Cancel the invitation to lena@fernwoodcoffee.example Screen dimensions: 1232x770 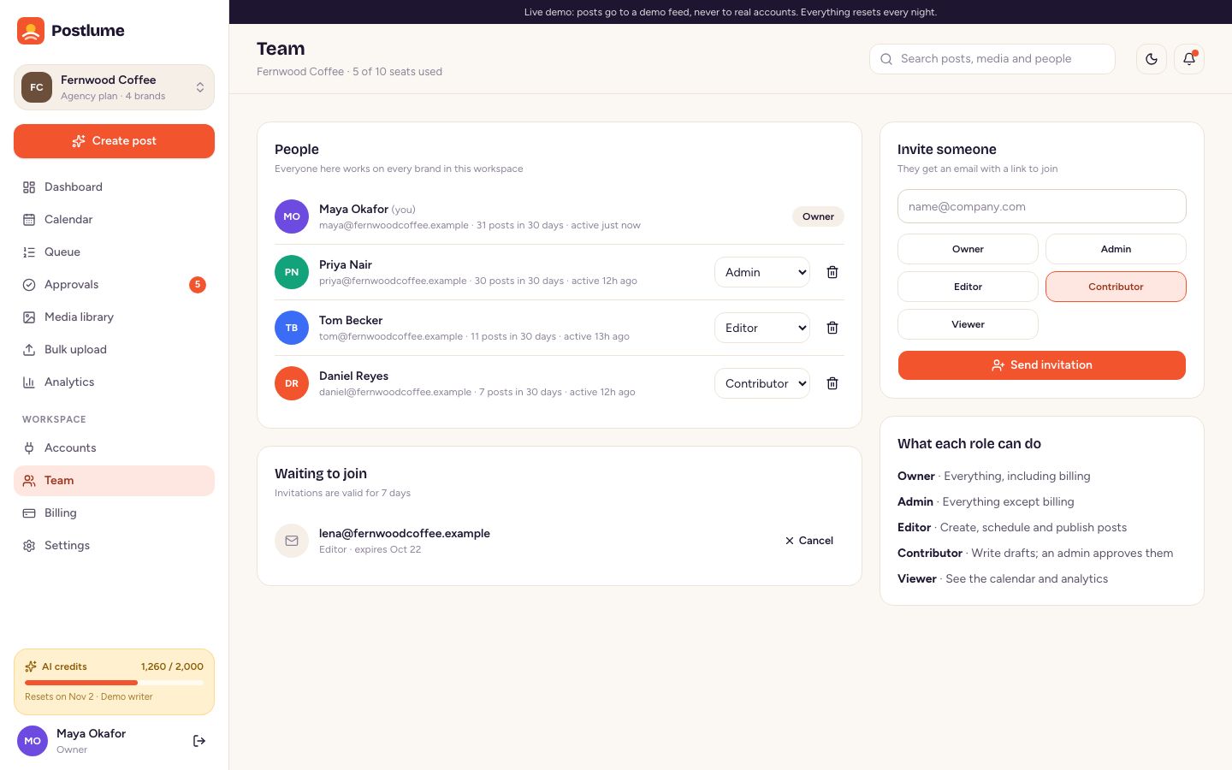(x=809, y=541)
